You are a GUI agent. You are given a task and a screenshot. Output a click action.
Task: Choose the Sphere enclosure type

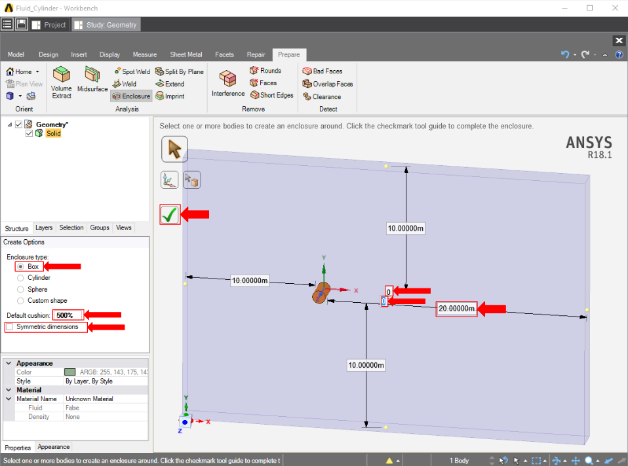pos(20,289)
